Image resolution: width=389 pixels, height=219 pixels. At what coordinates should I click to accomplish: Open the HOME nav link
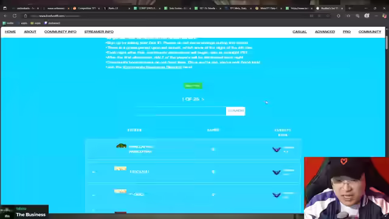coord(10,32)
